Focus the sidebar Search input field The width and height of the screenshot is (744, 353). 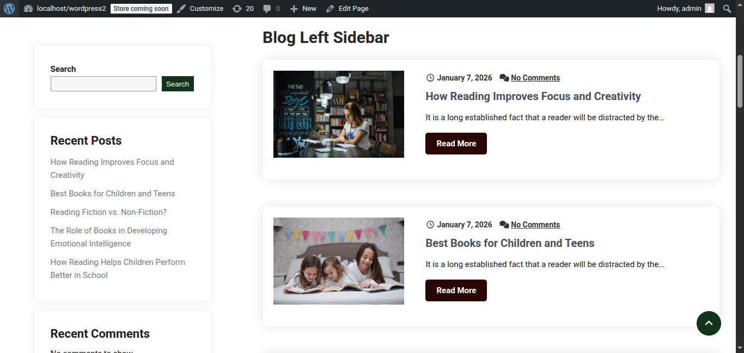click(x=103, y=84)
